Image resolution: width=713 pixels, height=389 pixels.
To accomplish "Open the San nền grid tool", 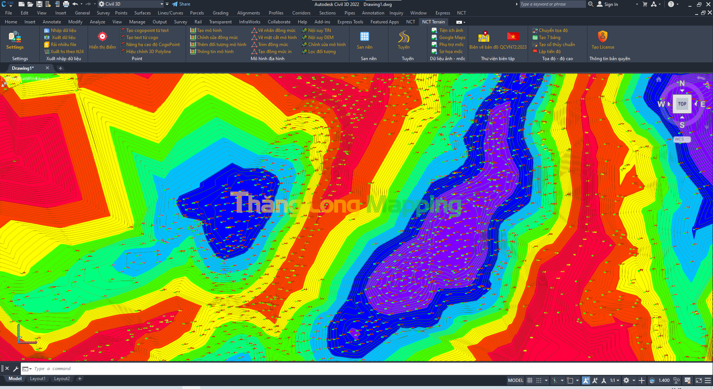I will [x=364, y=37].
